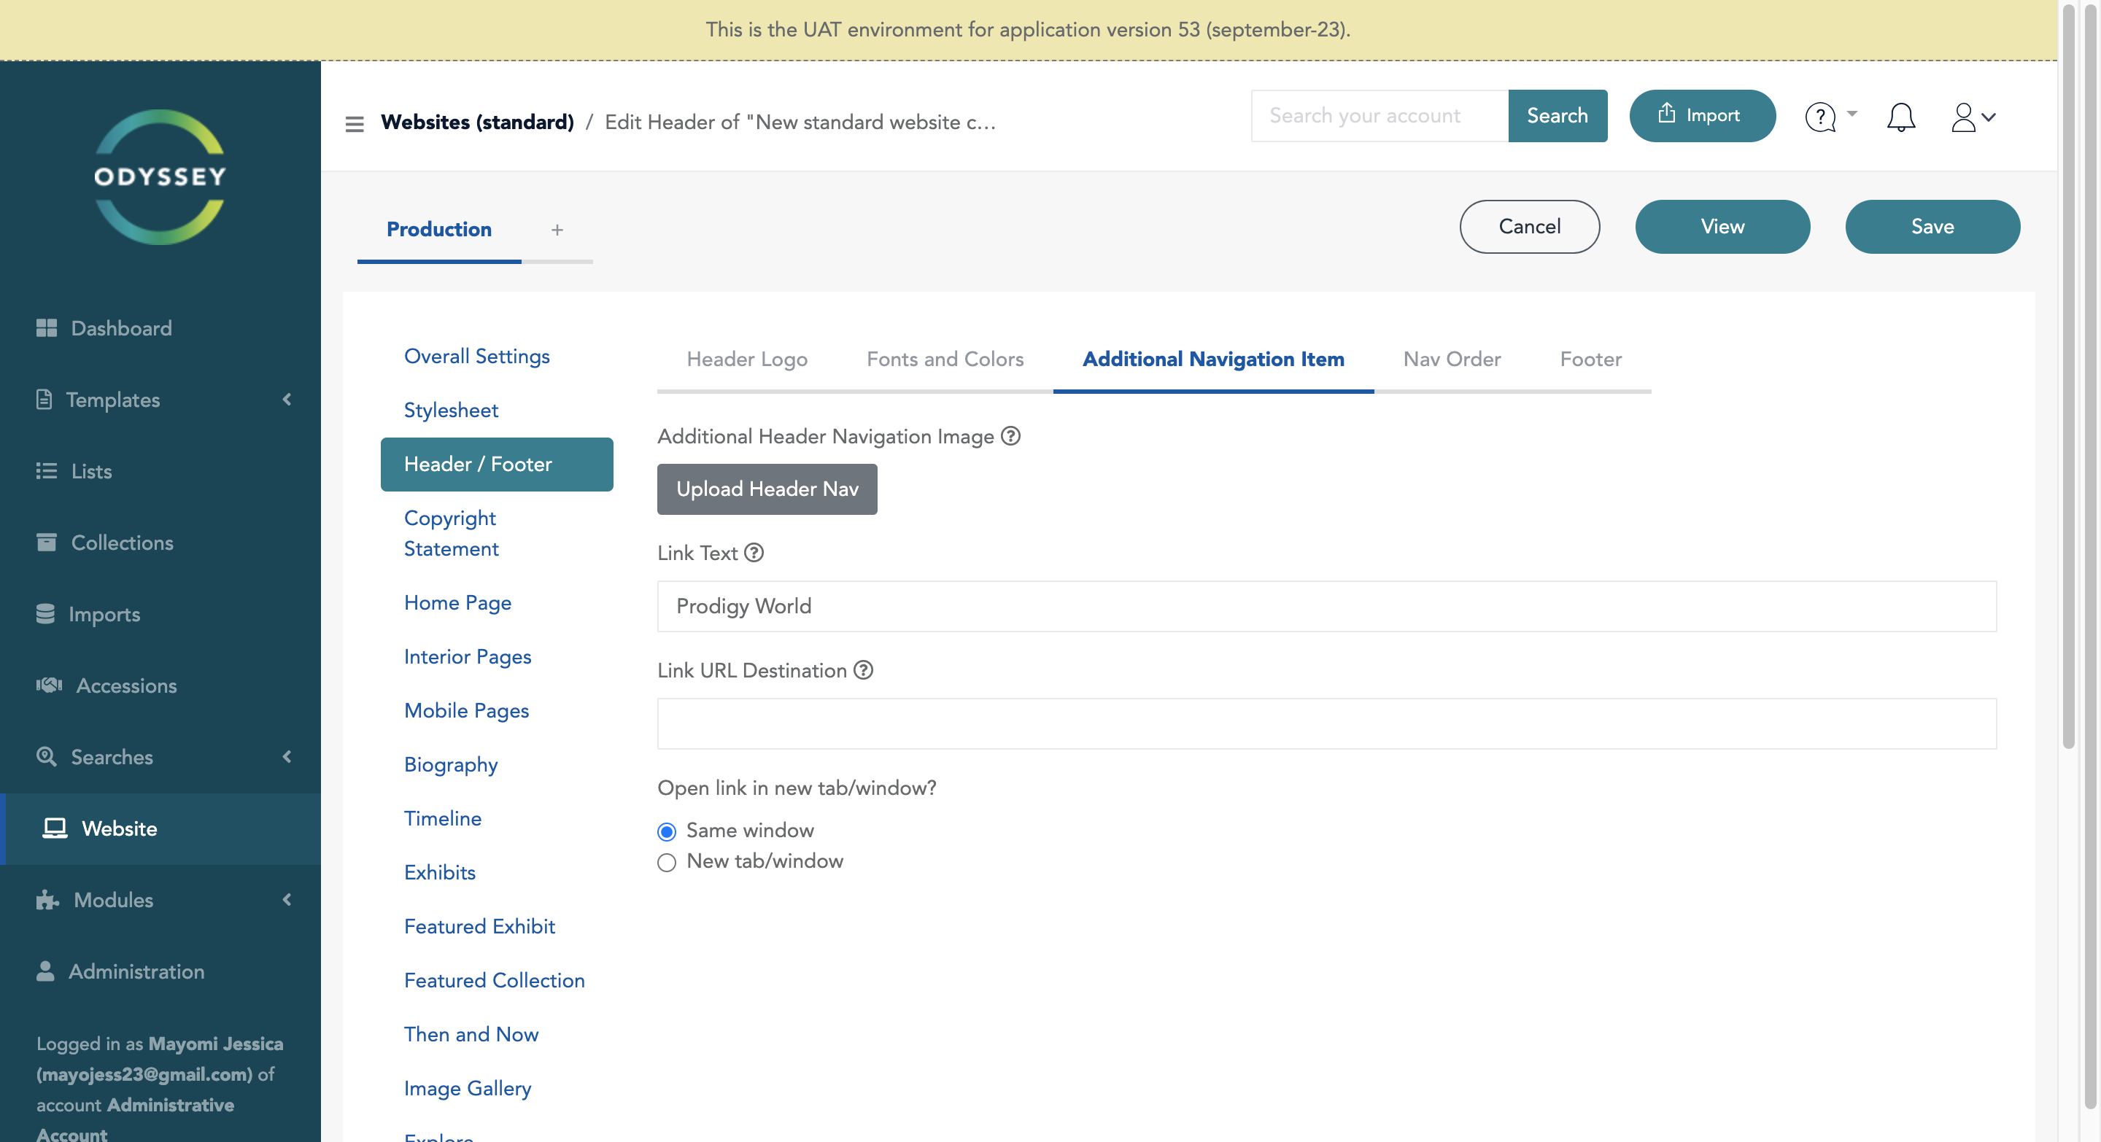Click the hamburger menu icon
This screenshot has width=2101, height=1142.
click(354, 123)
